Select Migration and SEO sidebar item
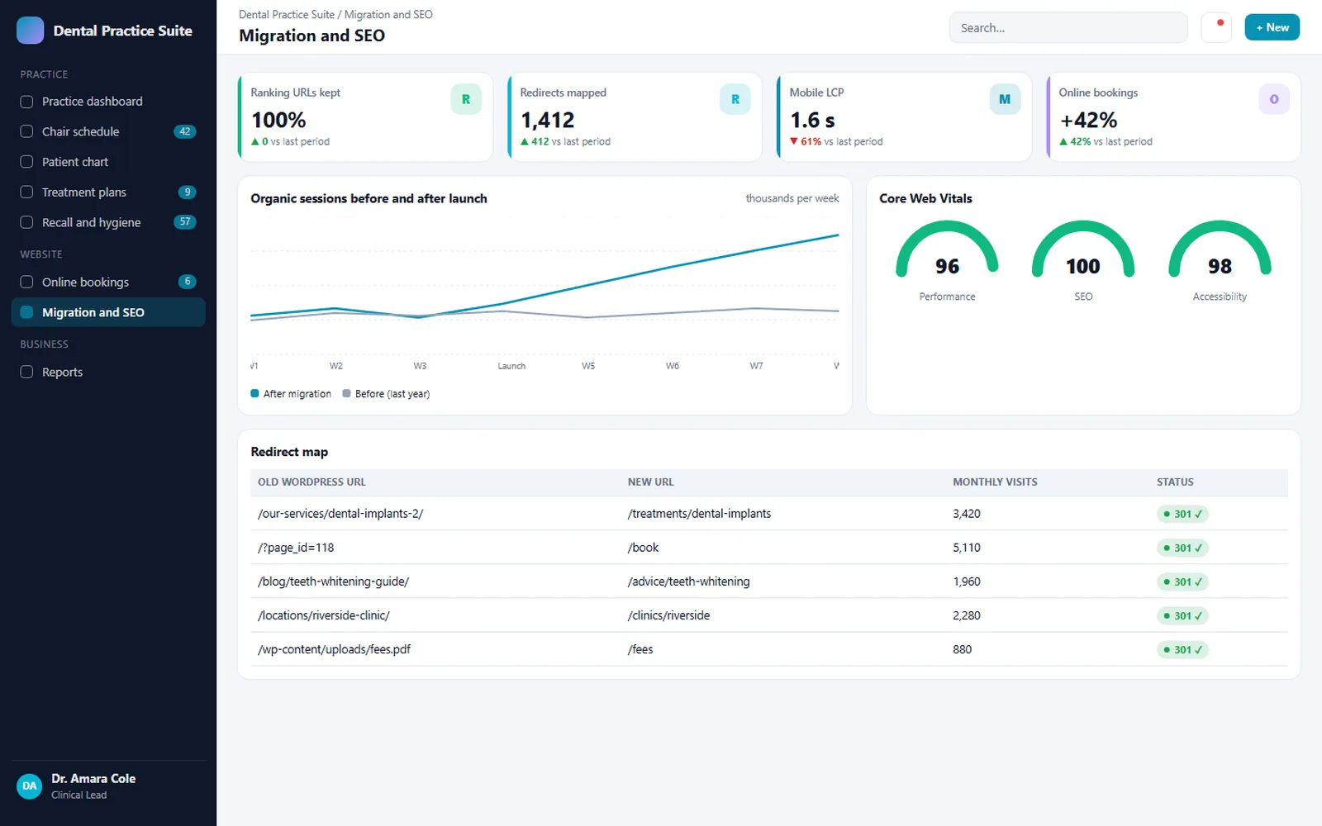 (108, 312)
